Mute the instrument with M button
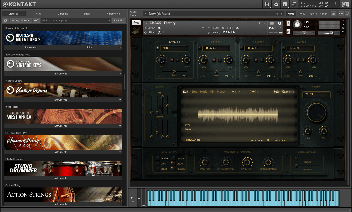 tap(288, 32)
